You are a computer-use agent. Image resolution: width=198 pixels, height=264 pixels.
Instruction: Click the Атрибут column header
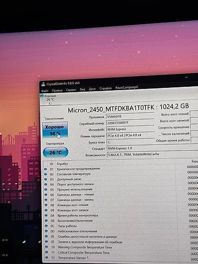click(x=62, y=164)
